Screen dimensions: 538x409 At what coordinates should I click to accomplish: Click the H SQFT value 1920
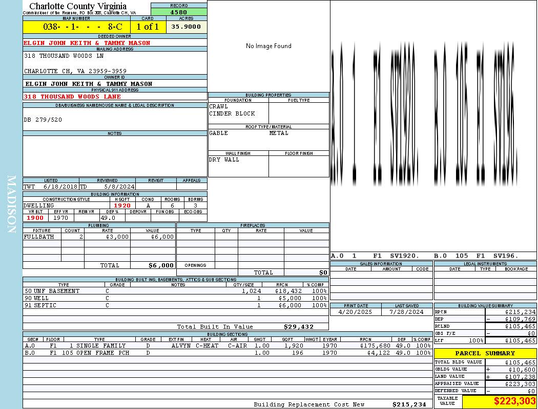(x=122, y=206)
